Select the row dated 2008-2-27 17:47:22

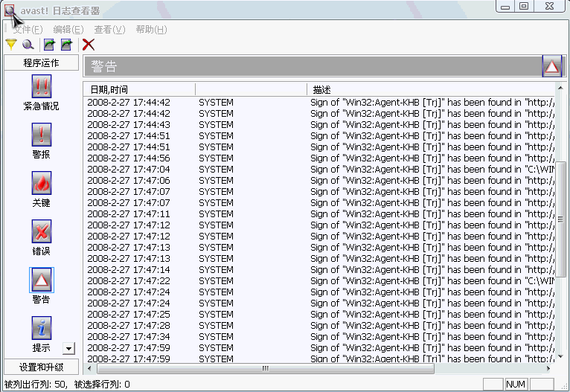point(319,281)
